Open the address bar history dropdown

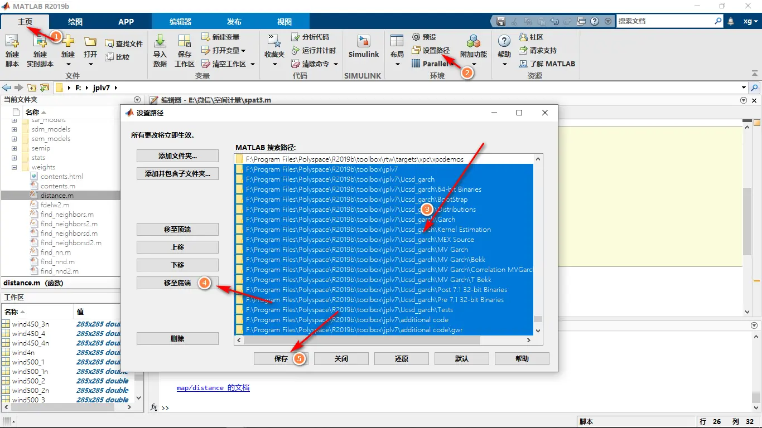point(744,87)
